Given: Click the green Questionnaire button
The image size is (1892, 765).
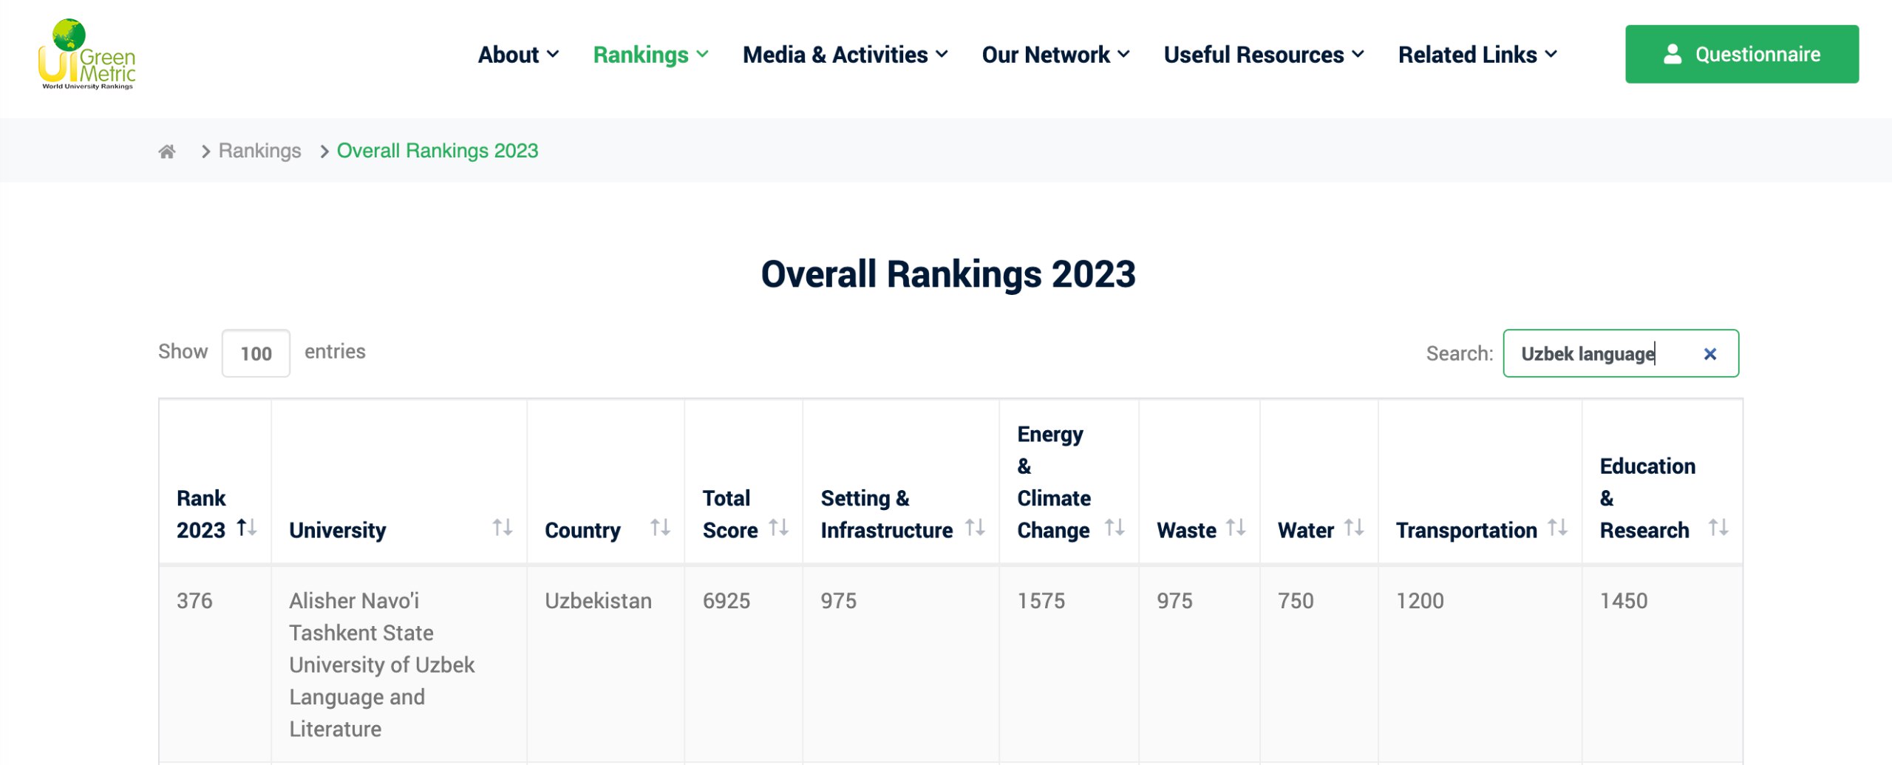Looking at the screenshot, I should [1741, 54].
